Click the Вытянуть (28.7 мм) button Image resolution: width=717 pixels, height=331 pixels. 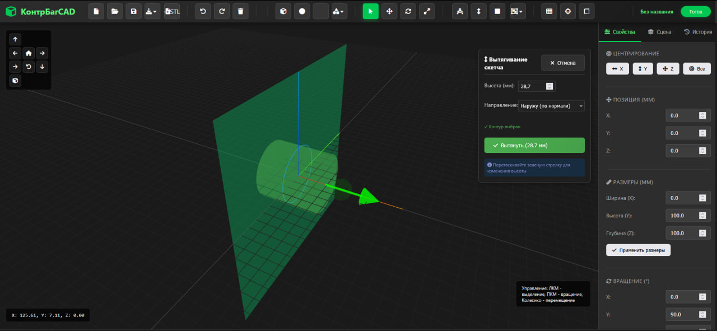(534, 145)
